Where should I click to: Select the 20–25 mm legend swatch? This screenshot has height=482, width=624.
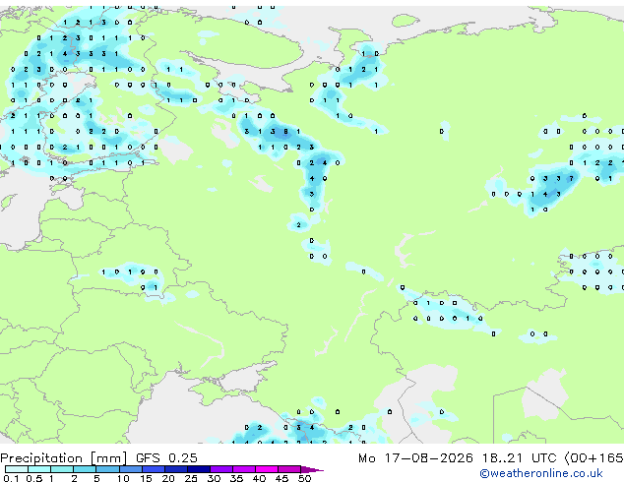[175, 469]
